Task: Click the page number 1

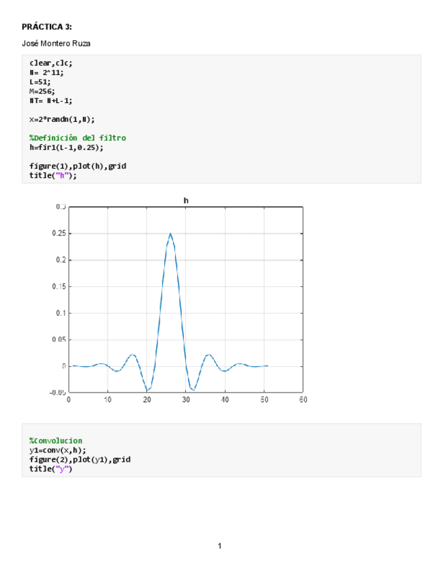Action: click(x=219, y=545)
